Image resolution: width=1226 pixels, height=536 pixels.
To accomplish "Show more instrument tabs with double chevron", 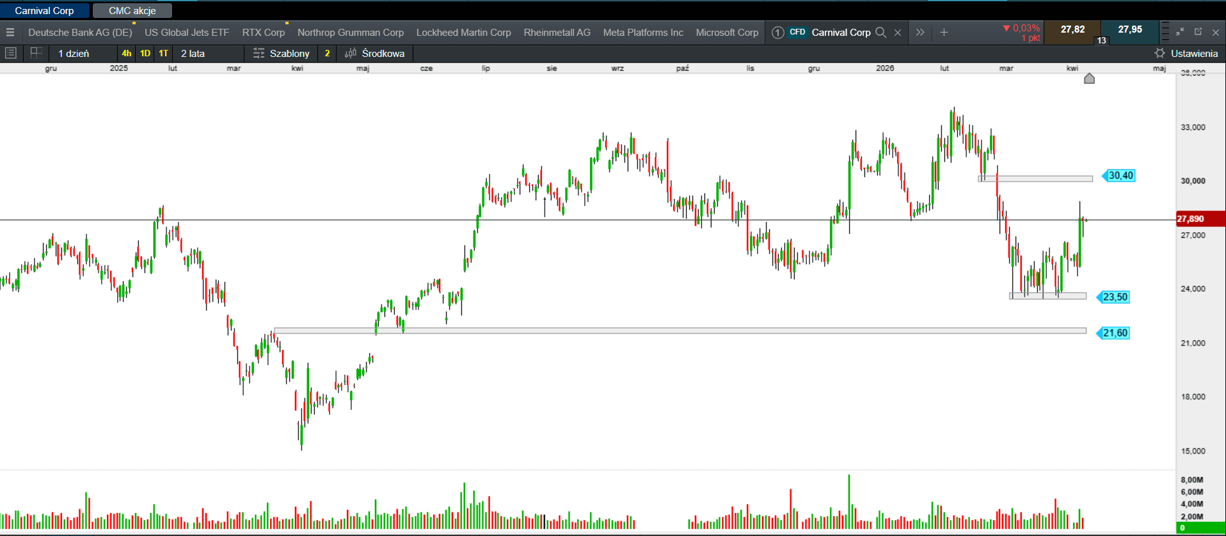I will pyautogui.click(x=920, y=33).
